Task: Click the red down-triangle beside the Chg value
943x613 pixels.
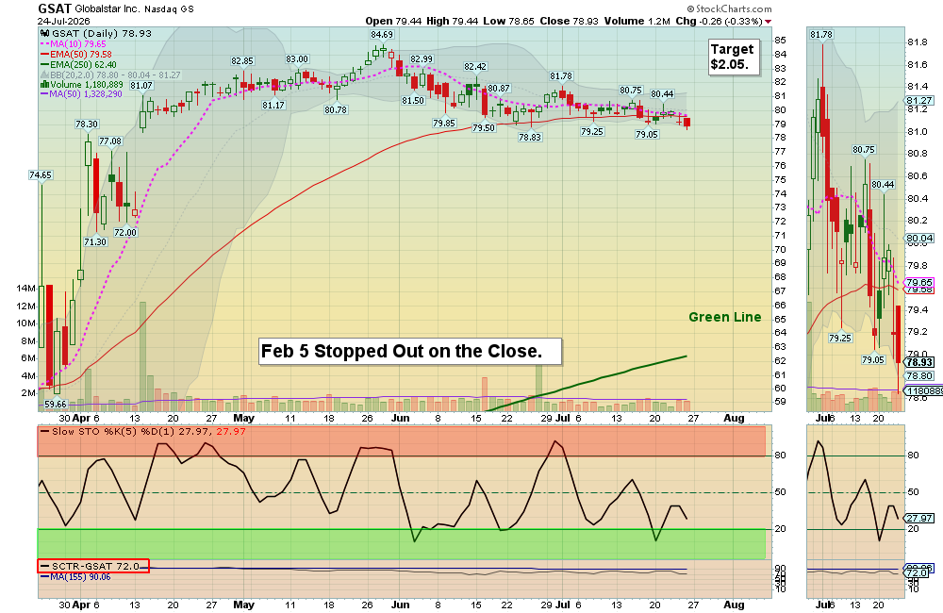Action: 768,22
